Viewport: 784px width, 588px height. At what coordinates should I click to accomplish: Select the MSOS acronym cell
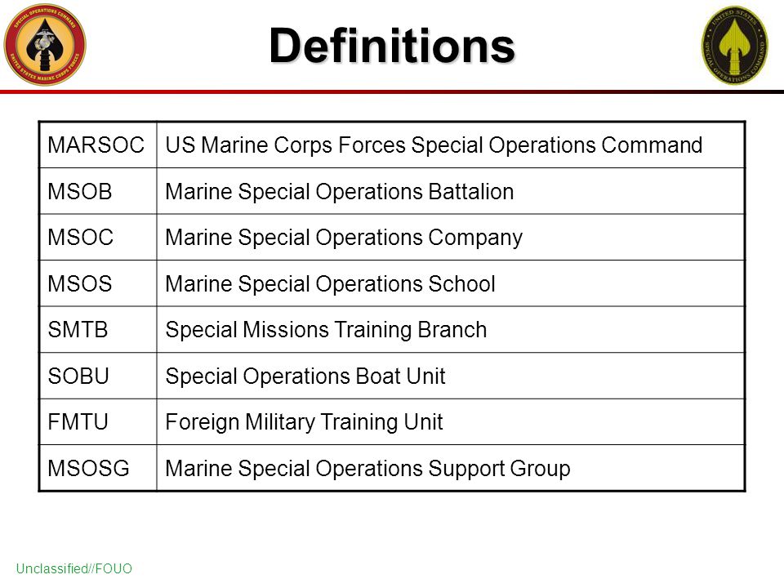coord(98,283)
